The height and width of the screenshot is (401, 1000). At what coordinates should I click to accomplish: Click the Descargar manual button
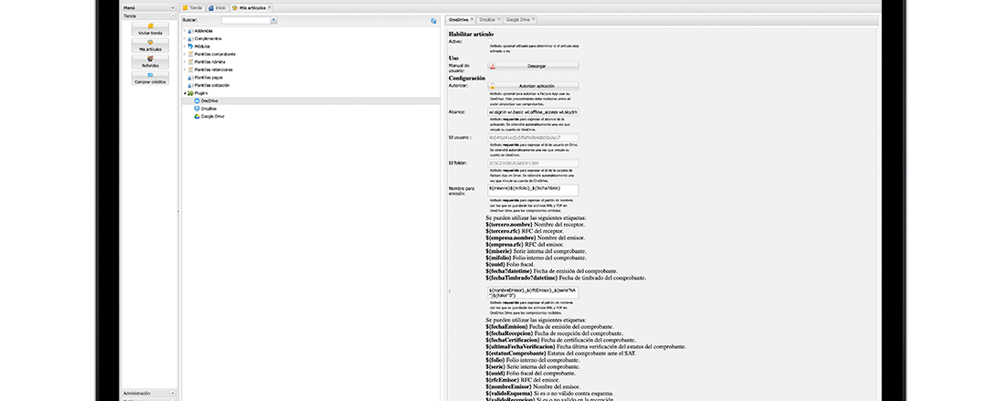[533, 66]
